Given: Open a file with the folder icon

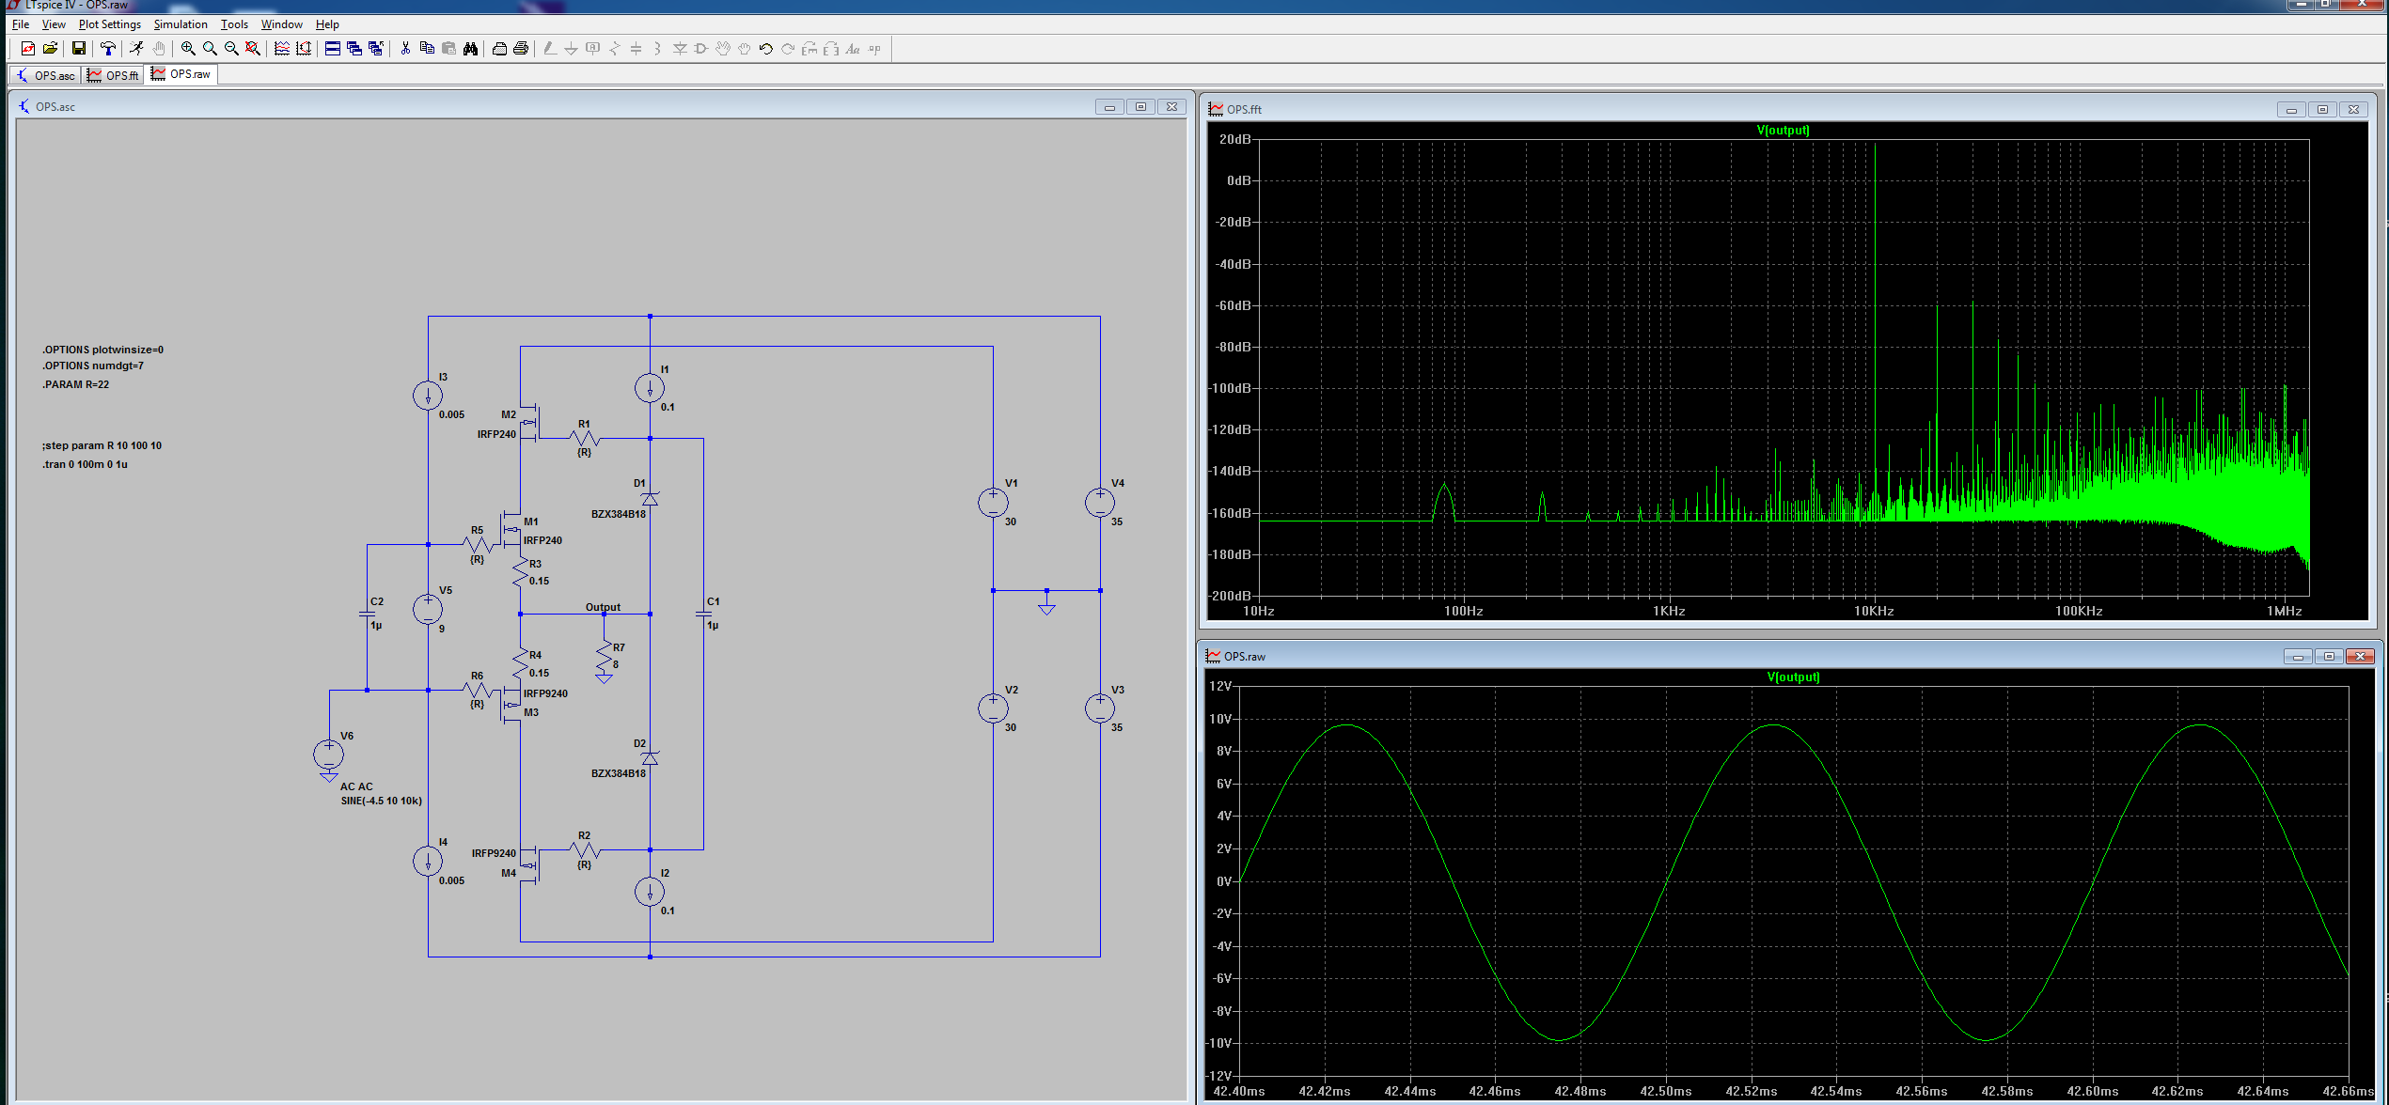Looking at the screenshot, I should (50, 49).
